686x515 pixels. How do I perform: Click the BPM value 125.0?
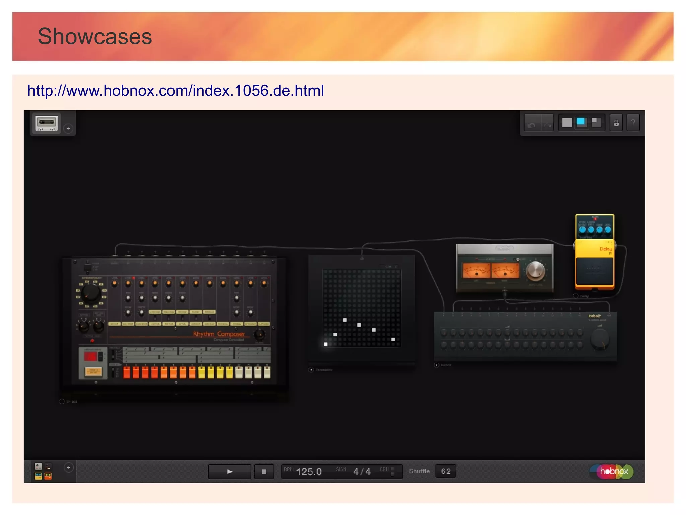click(x=308, y=472)
